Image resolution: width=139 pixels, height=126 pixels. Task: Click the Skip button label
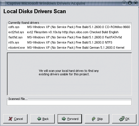[x=100, y=119]
